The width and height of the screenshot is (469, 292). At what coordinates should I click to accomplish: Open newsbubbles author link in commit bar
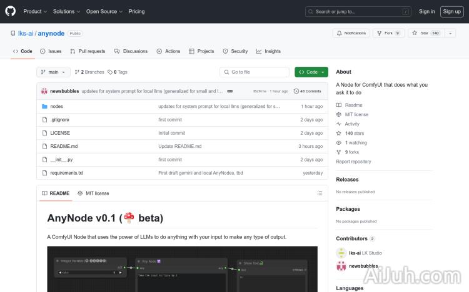[64, 91]
